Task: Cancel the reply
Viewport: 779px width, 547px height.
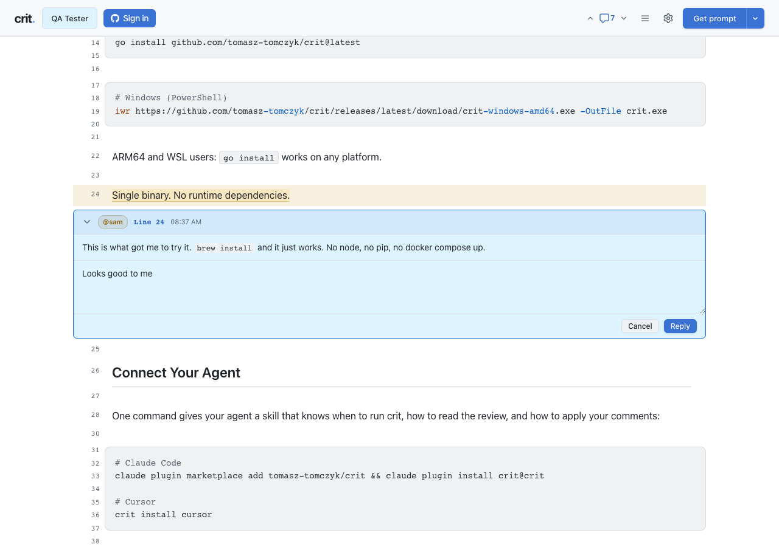Action: click(640, 326)
